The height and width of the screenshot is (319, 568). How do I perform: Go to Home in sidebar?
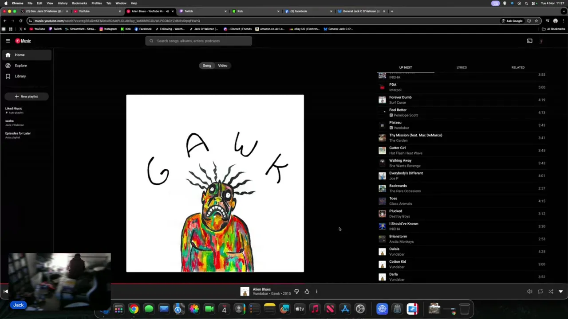pyautogui.click(x=27, y=55)
